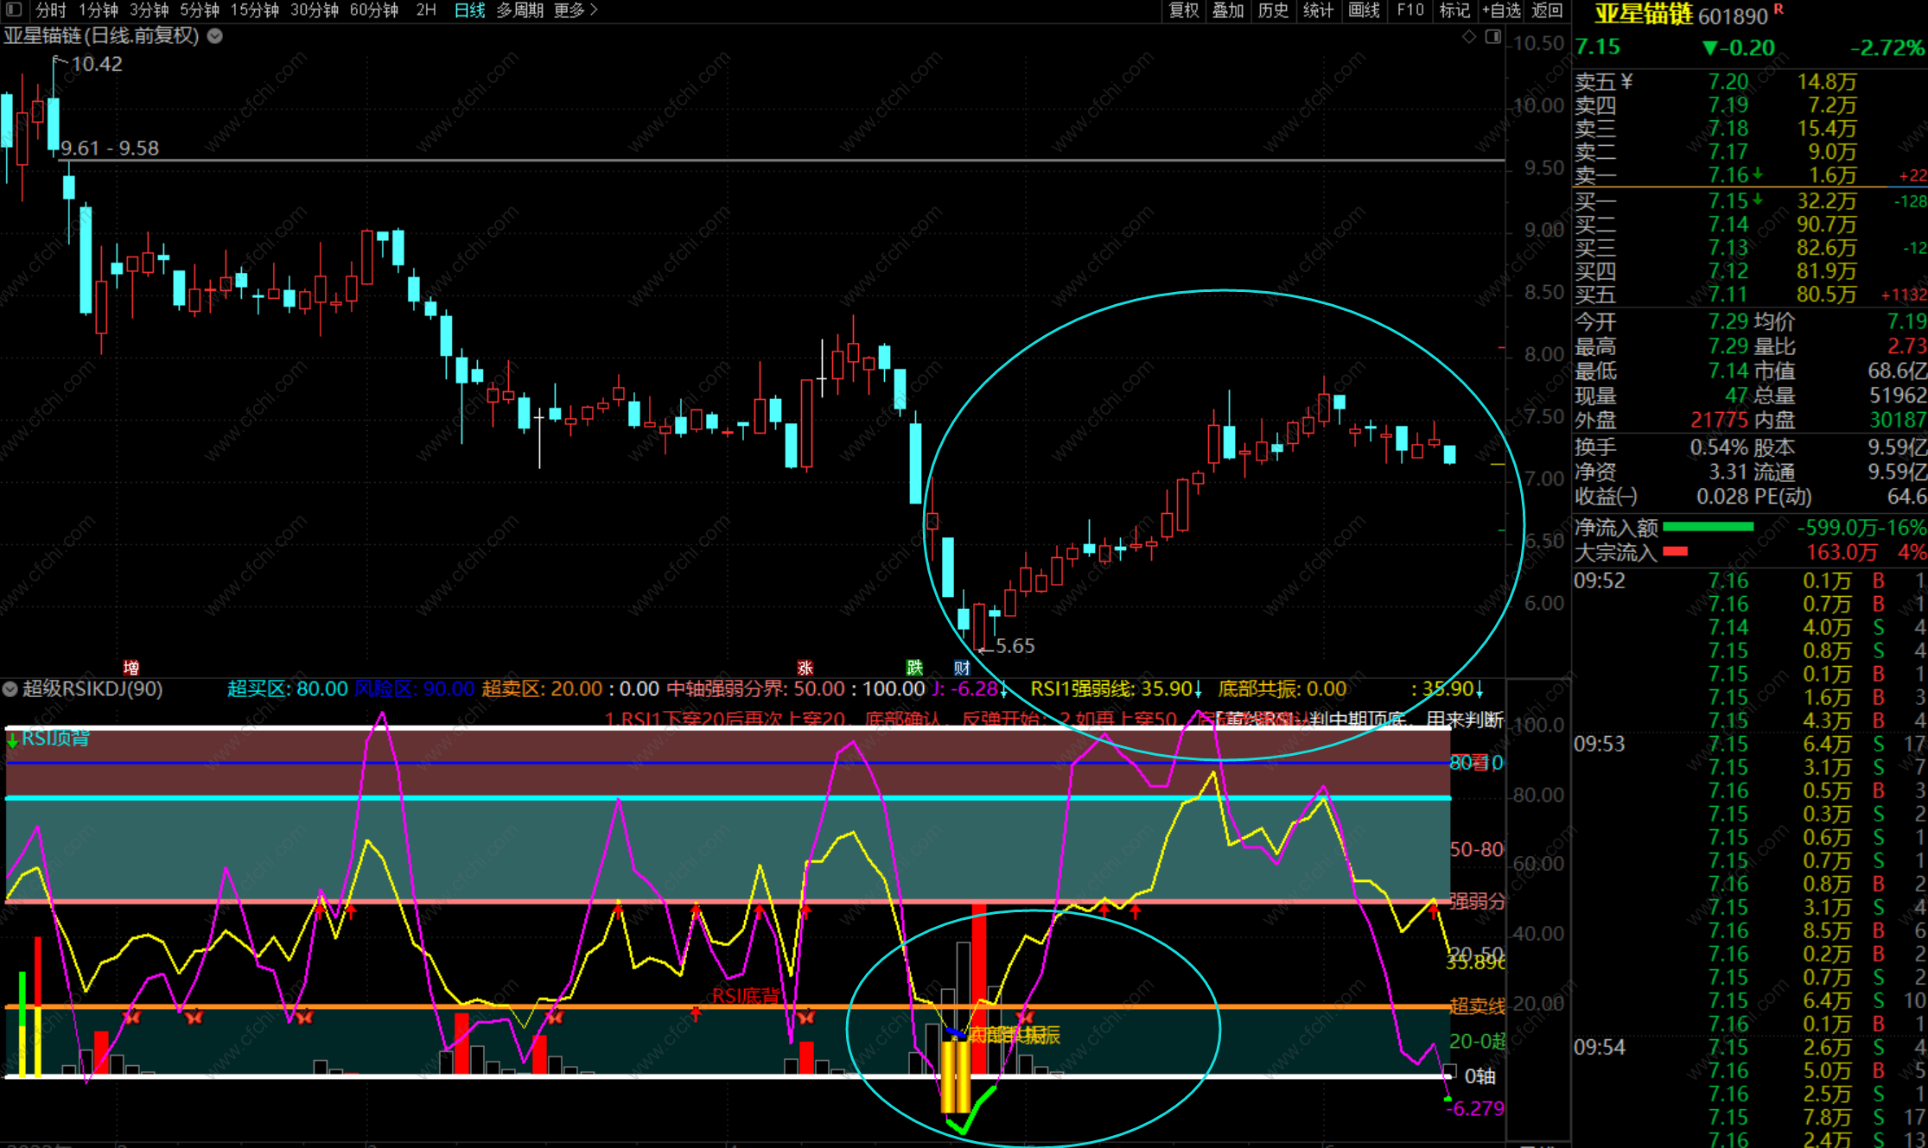Toggle the left sidebar panel icon
The image size is (1928, 1148).
pyautogui.click(x=15, y=10)
